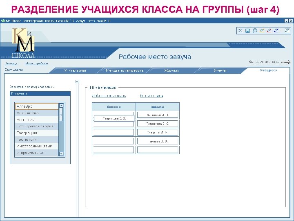Select Геометрия in subject list

(x=37, y=140)
